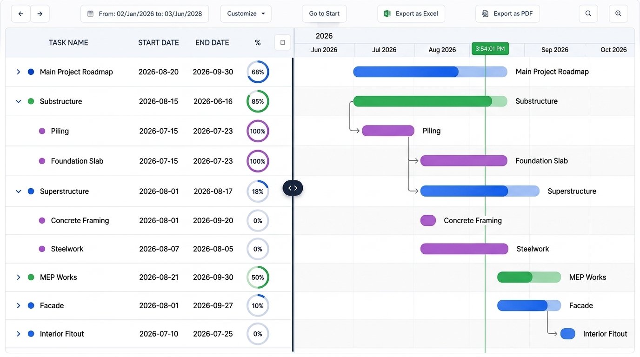This screenshot has height=357, width=640.
Task: Sort by START DATE column header
Action: 159,43
